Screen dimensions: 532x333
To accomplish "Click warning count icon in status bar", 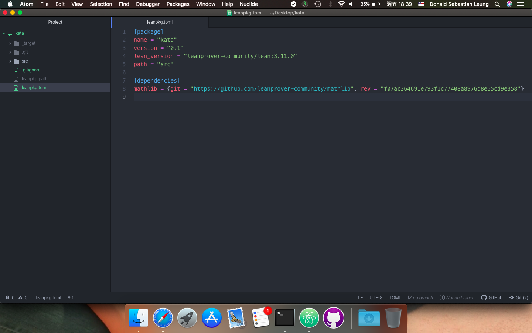I will [20, 297].
